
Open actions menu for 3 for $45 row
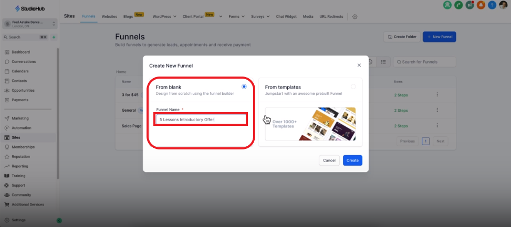pyautogui.click(x=437, y=95)
